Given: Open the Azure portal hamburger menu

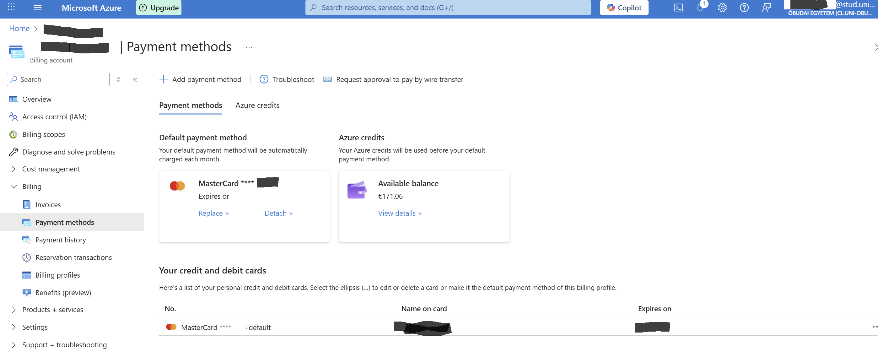Looking at the screenshot, I should click(x=37, y=8).
